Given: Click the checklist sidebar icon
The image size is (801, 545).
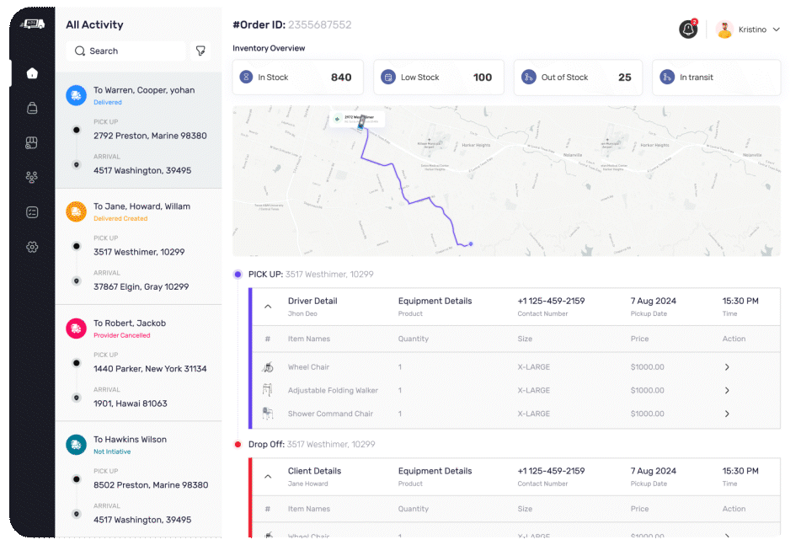Looking at the screenshot, I should click(32, 212).
